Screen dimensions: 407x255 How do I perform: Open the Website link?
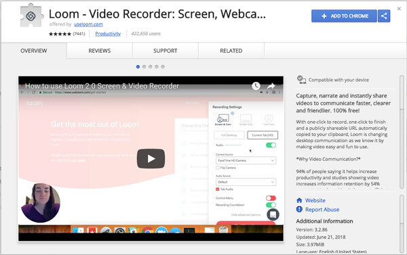tap(315, 200)
